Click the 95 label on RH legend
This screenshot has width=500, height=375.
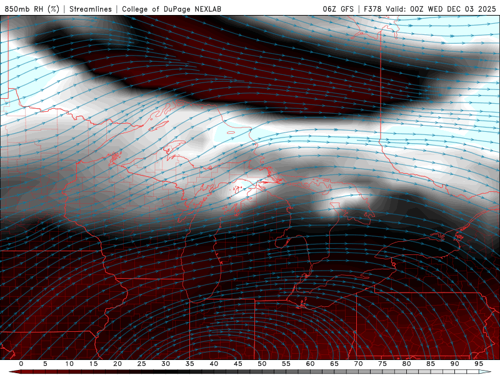[479, 364]
